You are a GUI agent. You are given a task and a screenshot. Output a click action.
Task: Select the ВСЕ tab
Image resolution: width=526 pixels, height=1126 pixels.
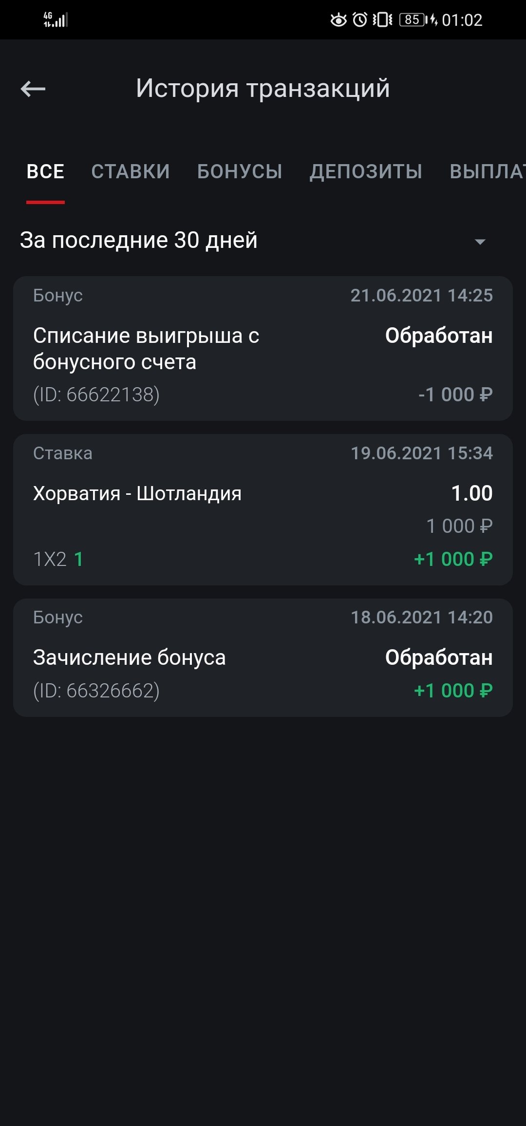pos(45,172)
